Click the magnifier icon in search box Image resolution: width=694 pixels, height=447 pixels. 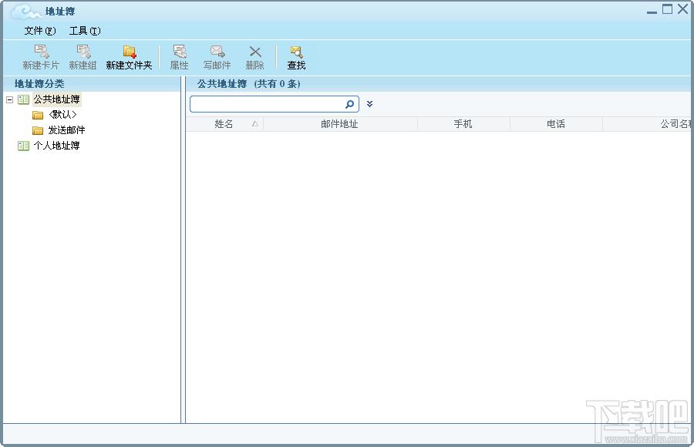pos(349,104)
